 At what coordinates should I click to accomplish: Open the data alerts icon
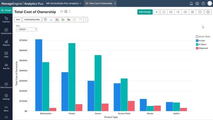(200, 12)
